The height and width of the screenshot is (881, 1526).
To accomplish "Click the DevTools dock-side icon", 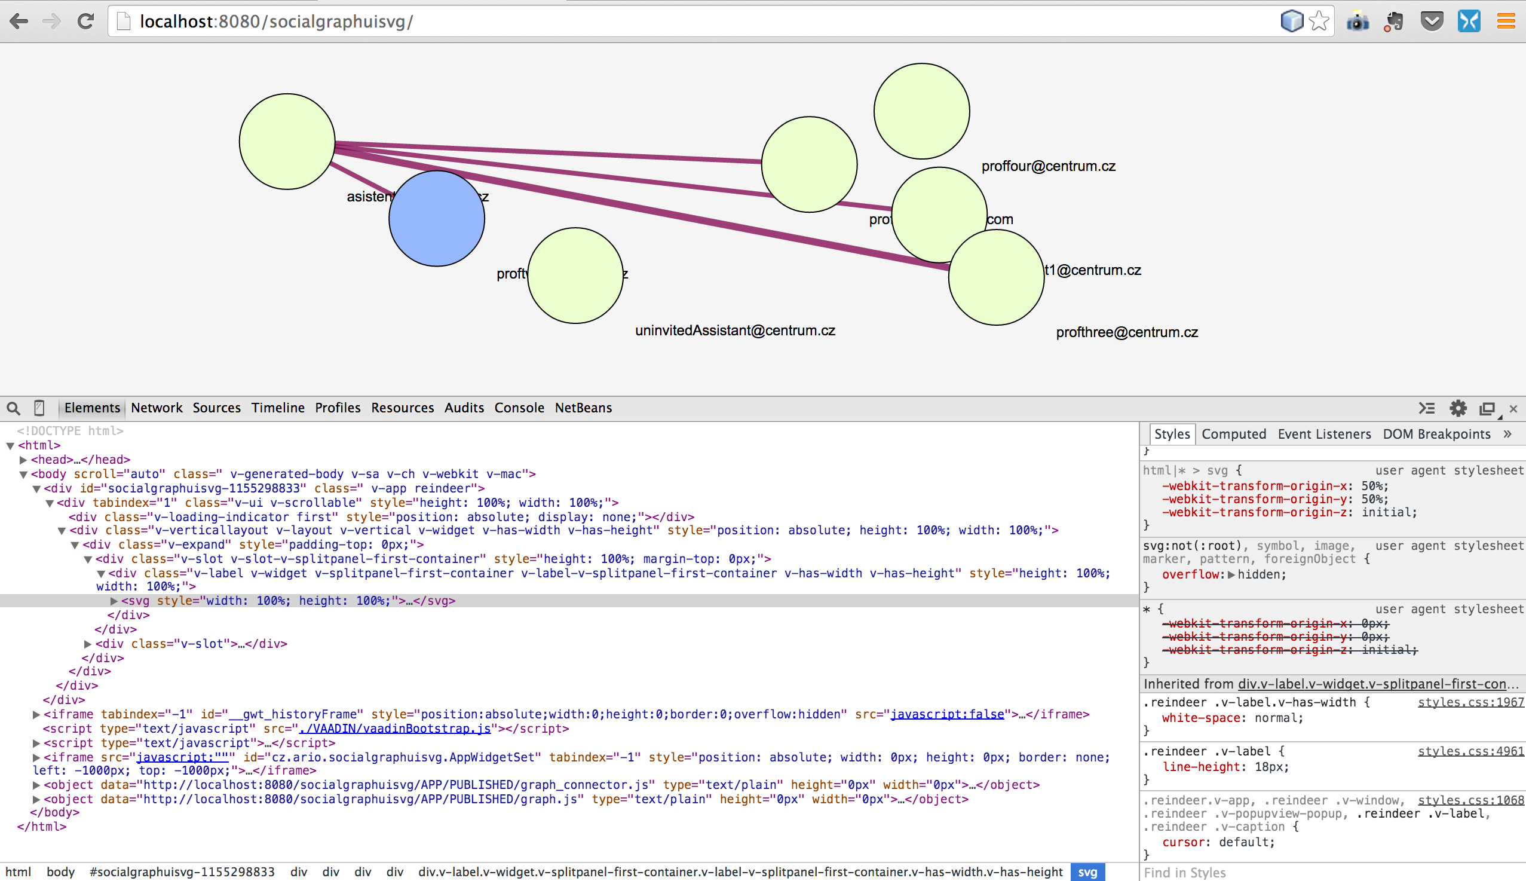I will click(x=1487, y=408).
